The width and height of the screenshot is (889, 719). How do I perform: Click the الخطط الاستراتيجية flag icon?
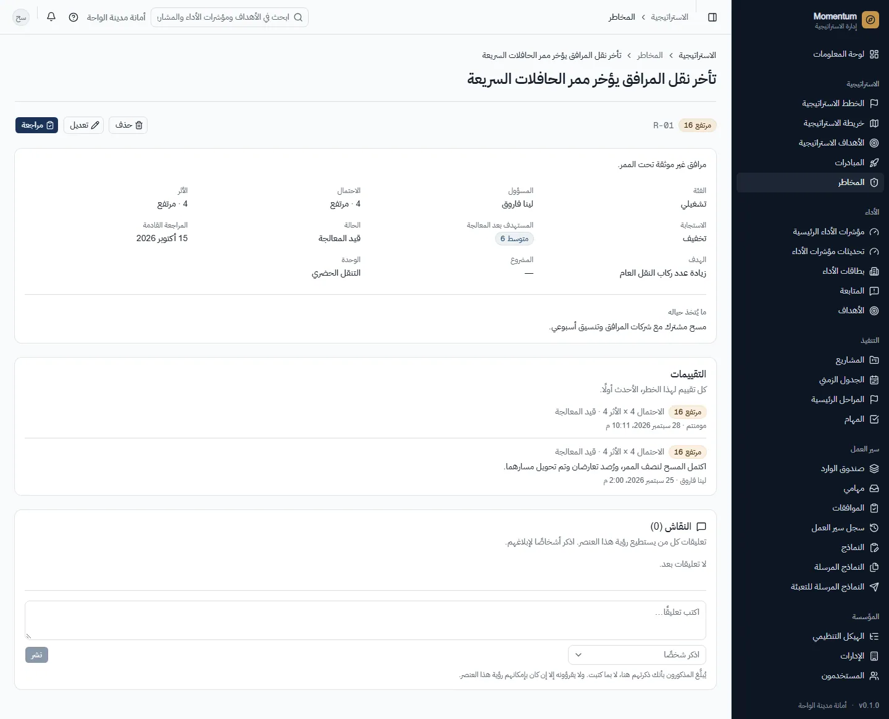[x=874, y=104]
